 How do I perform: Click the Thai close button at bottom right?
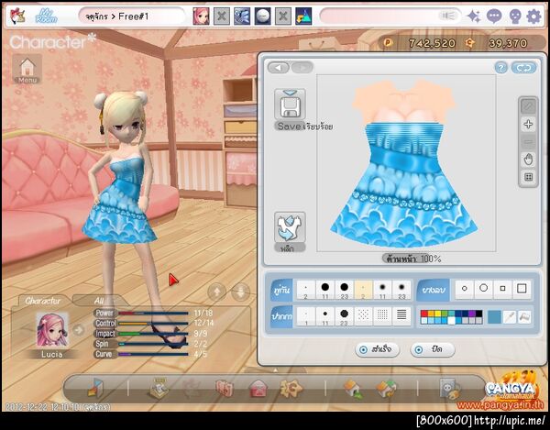432,349
